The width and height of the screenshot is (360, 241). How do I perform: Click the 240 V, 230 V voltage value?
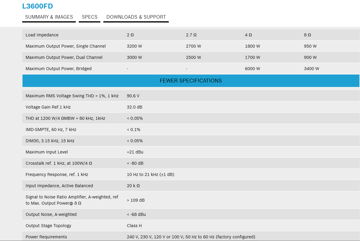pos(191,237)
